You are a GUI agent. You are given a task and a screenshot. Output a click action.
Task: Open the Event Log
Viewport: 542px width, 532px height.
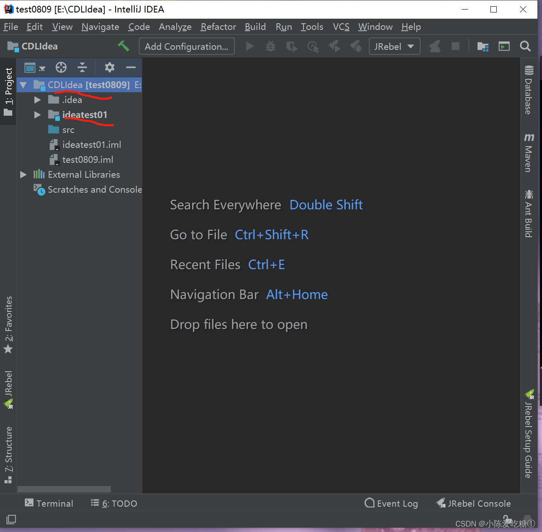391,503
